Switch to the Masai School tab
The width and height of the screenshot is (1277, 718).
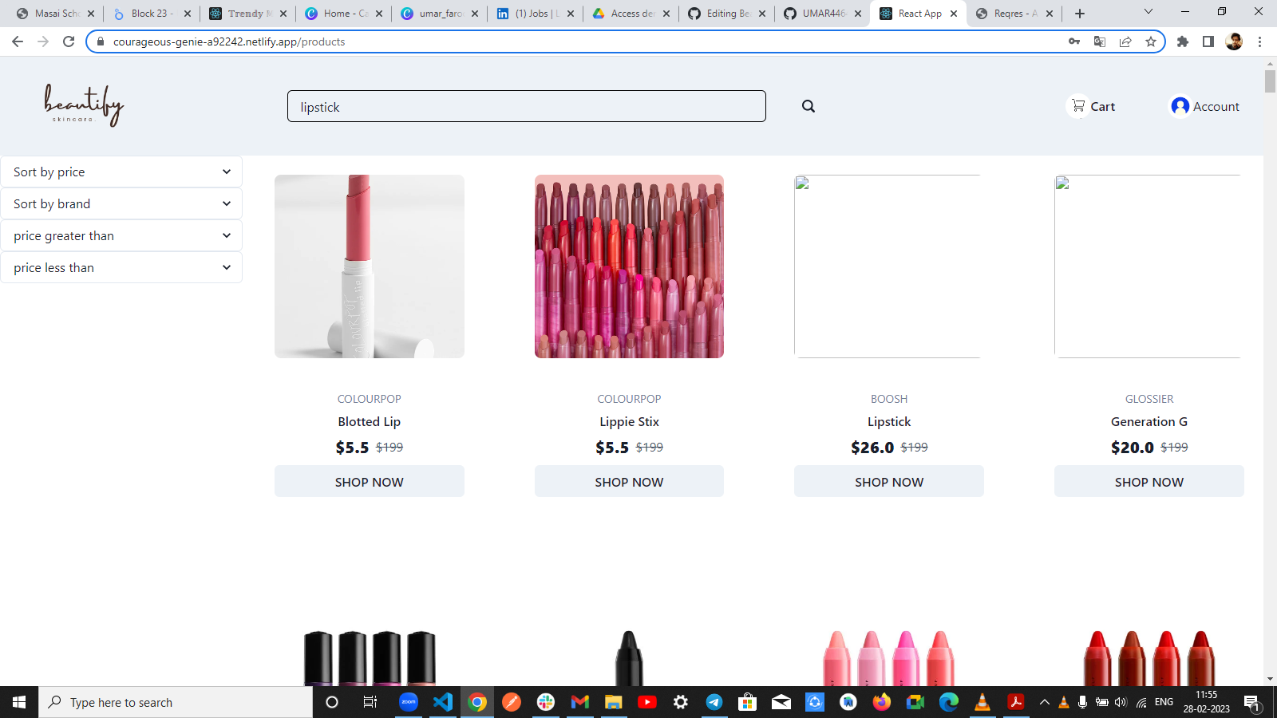point(56,14)
